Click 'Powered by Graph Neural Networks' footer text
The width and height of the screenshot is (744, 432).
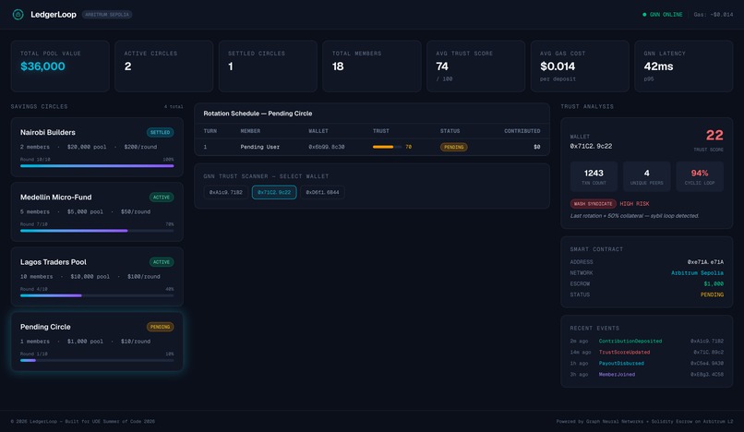644,422
